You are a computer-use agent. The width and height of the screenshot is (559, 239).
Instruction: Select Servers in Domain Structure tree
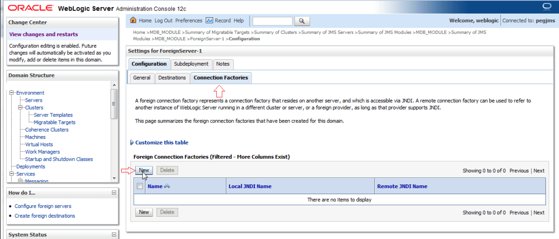(34, 100)
